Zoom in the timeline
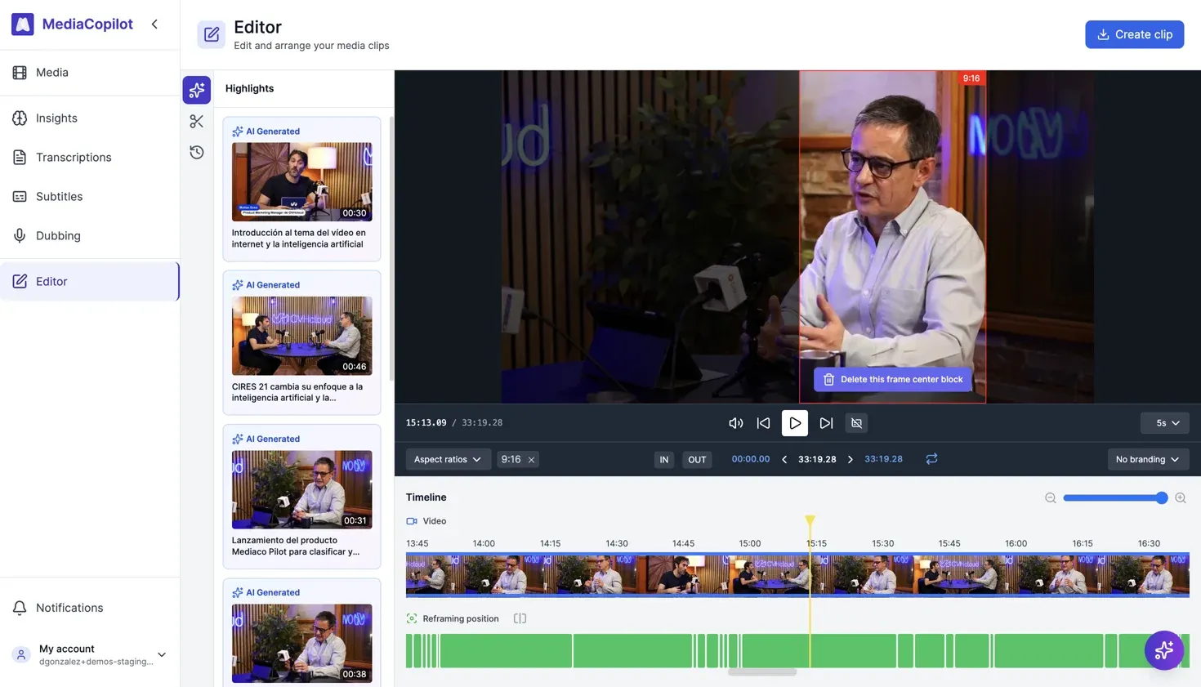The width and height of the screenshot is (1201, 687). tap(1181, 498)
